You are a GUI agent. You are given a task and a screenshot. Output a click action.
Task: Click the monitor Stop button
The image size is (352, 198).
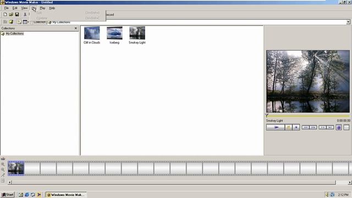point(296,127)
